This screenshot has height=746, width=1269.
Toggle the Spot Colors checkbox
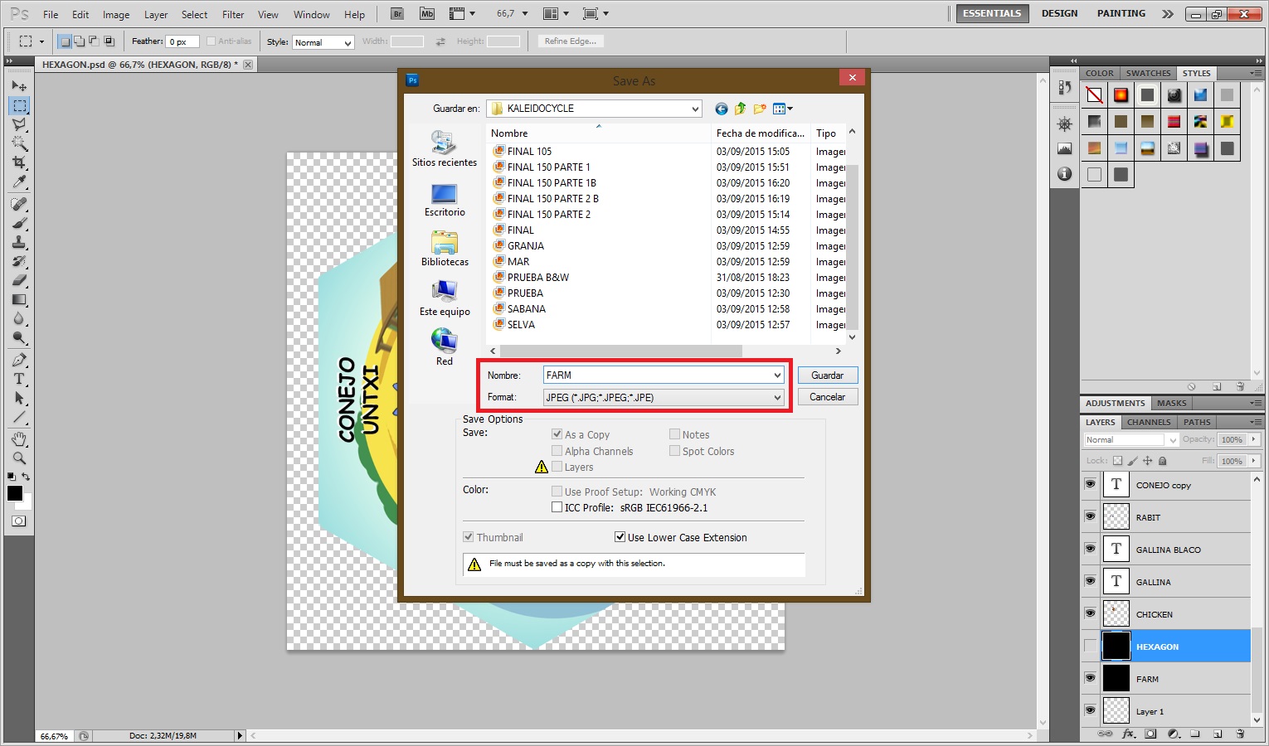pyautogui.click(x=675, y=451)
